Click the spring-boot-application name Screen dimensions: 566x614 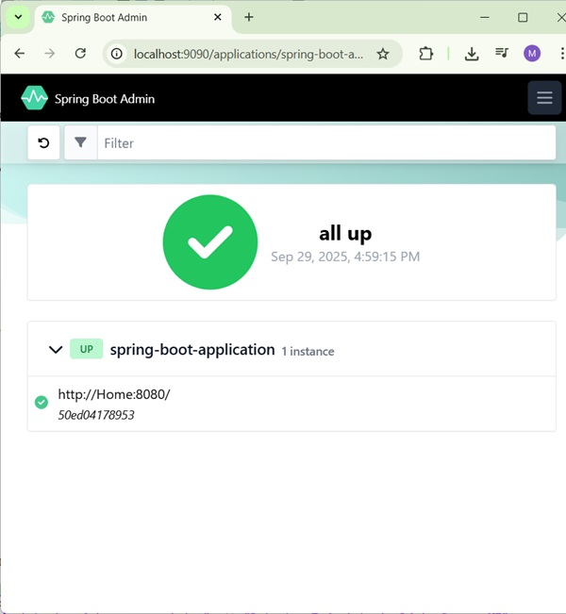[192, 350]
